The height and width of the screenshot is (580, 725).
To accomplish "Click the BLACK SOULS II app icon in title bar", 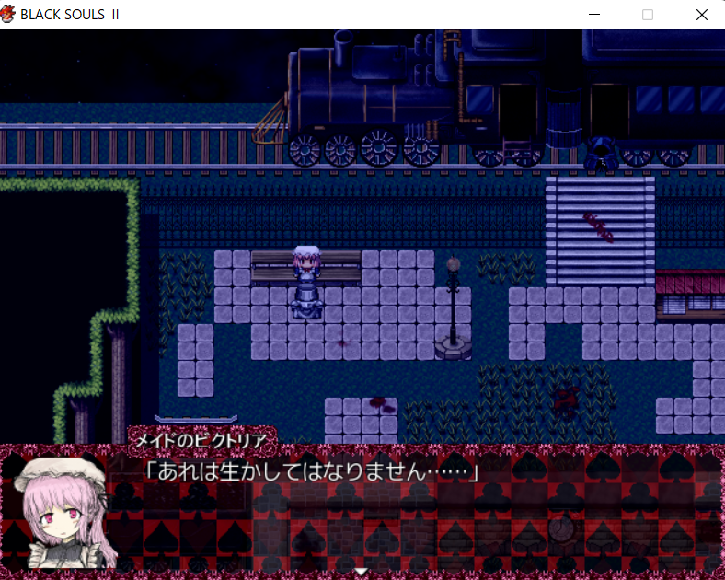I will [x=7, y=15].
